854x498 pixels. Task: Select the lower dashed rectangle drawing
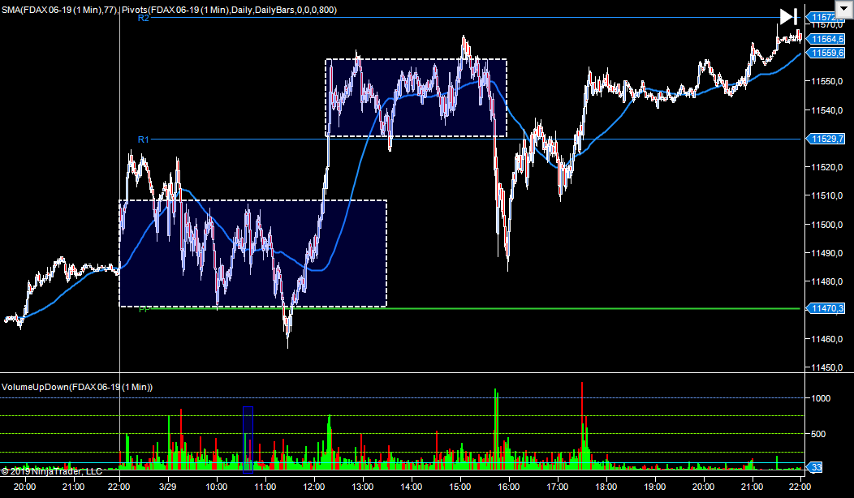(252, 200)
